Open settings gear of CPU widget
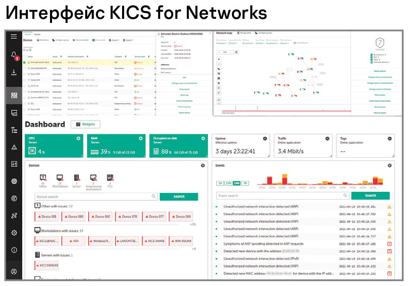This screenshot has width=408, height=286. click(78, 138)
